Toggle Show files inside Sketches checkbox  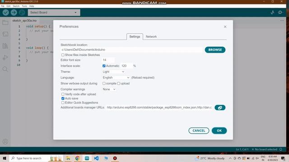point(63,55)
